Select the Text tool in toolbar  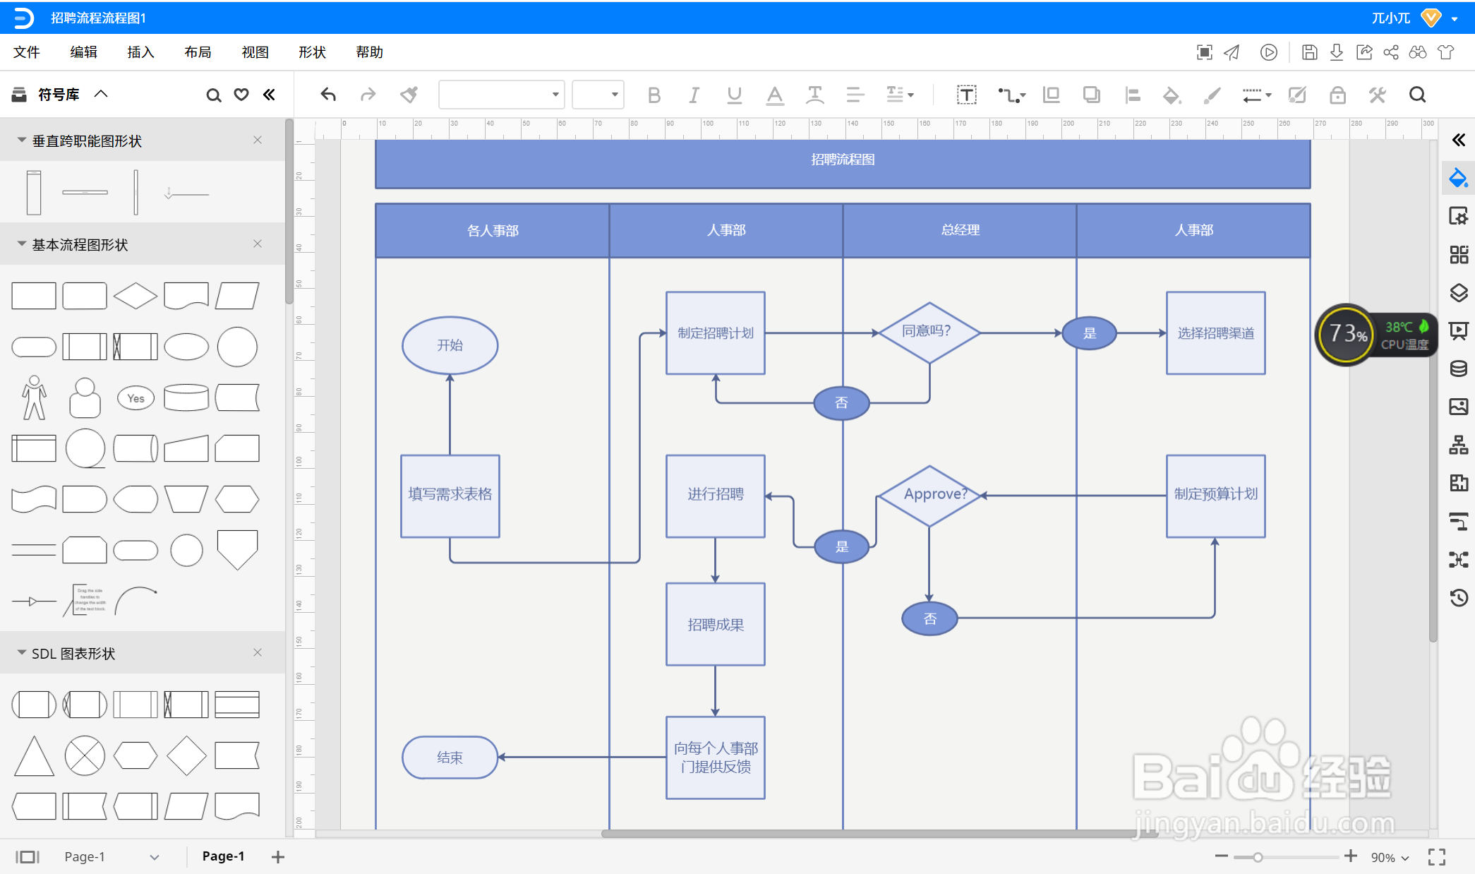(x=966, y=95)
